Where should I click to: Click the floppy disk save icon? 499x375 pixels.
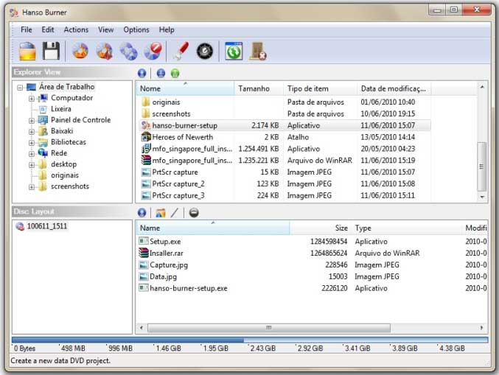click(x=50, y=51)
